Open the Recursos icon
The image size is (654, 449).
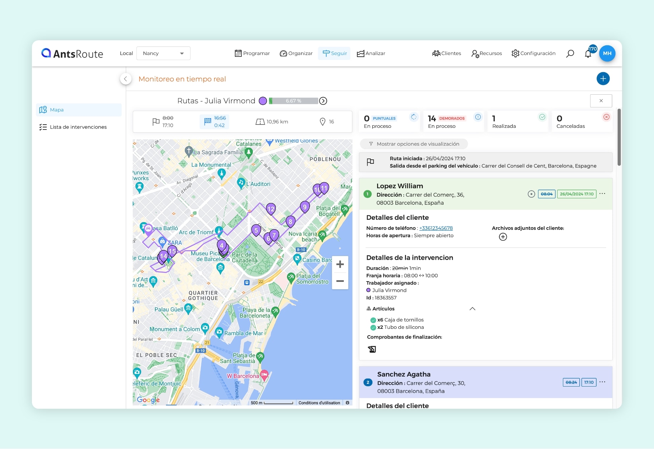[475, 54]
